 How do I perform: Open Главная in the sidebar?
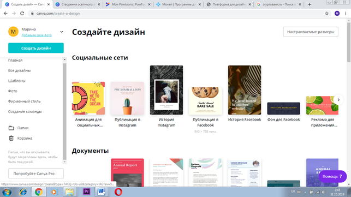(15, 60)
